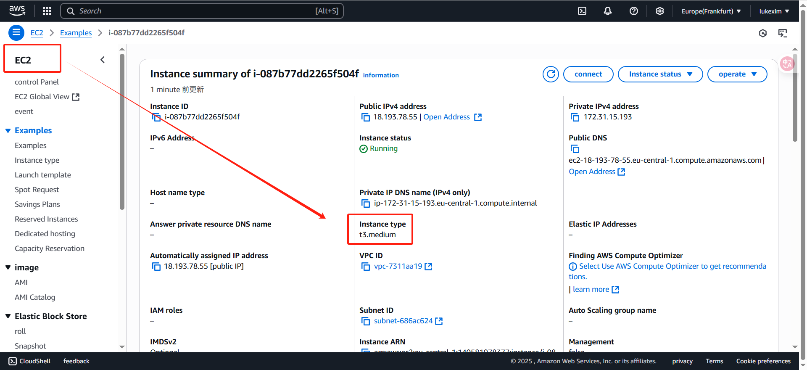Open Cookie preferences in footer
The image size is (807, 370).
763,361
